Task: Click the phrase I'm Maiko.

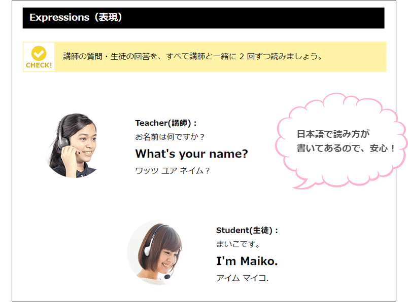Action: pyautogui.click(x=247, y=261)
